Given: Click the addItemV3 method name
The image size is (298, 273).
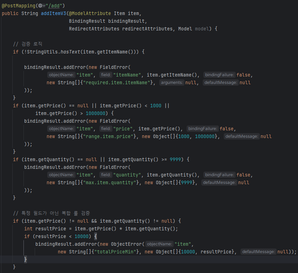Looking at the screenshot, I should click(x=54, y=14).
